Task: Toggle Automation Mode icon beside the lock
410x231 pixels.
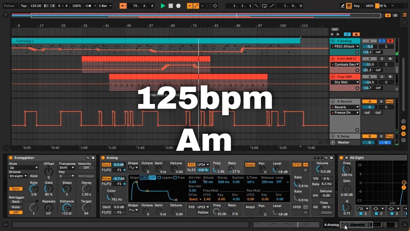Action: [347, 34]
